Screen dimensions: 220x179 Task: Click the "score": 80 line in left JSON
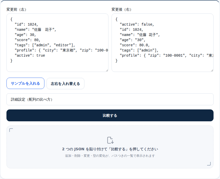coord(28,40)
